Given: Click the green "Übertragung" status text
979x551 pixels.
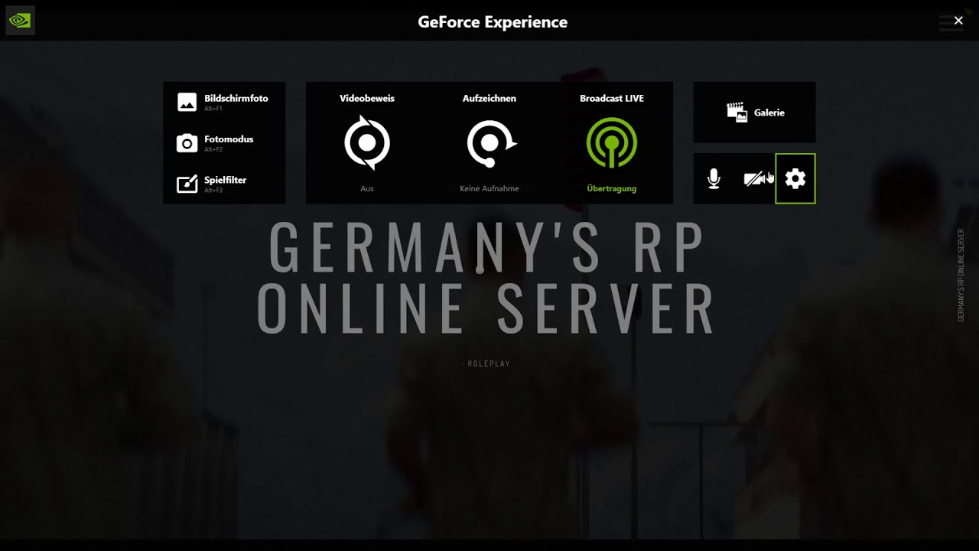Looking at the screenshot, I should [x=612, y=188].
